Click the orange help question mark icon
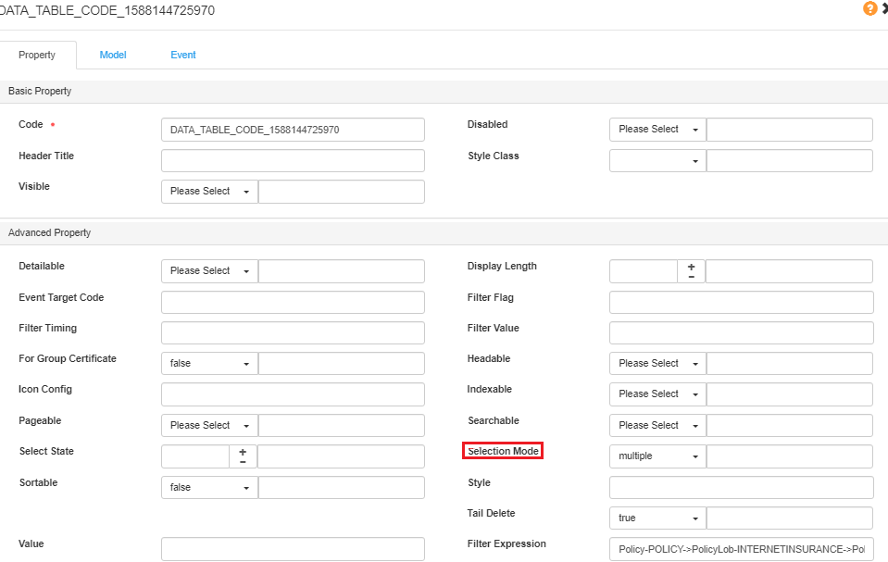 [869, 8]
